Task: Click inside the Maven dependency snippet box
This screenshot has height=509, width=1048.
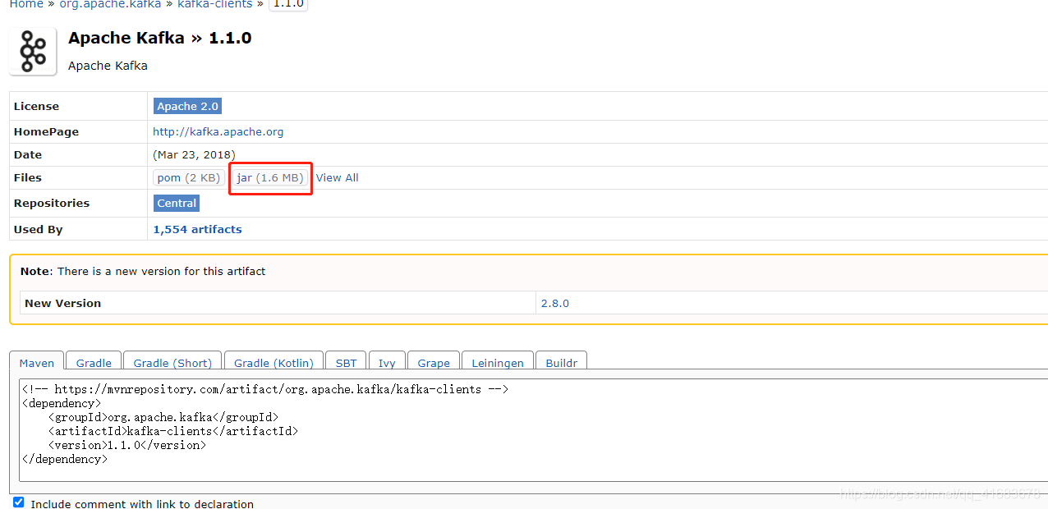Action: (534, 430)
